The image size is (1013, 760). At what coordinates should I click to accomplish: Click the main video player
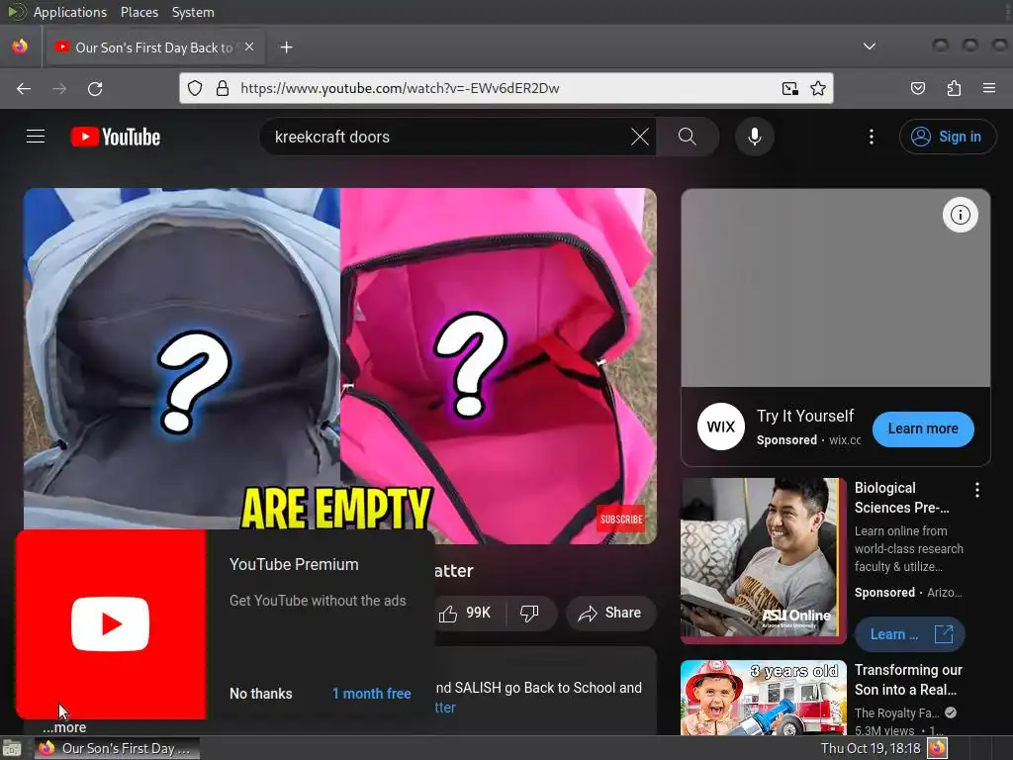click(x=340, y=366)
